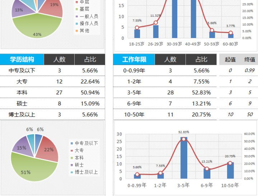Select the blue bar above 10-50年 axis label
This screenshot has width=258, height=196.
tap(230, 170)
